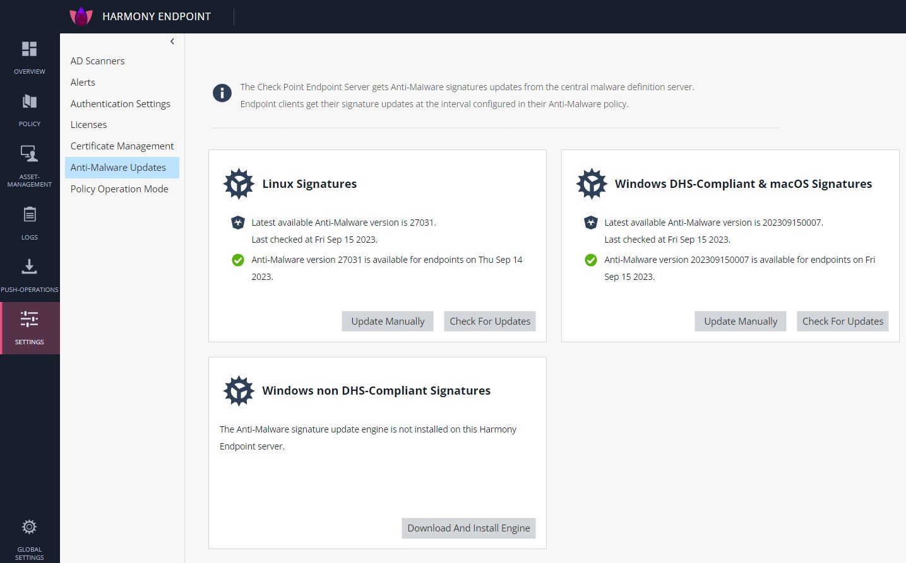Select Anti-Malware Updates menu item
Viewport: 906px width, 563px height.
click(x=122, y=168)
